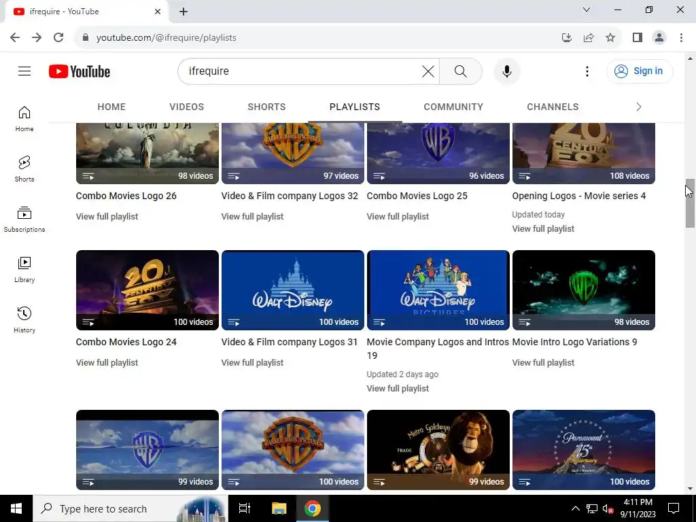View full playlist for Combo Movies Logo 25
This screenshot has width=696, height=522.
pos(398,216)
